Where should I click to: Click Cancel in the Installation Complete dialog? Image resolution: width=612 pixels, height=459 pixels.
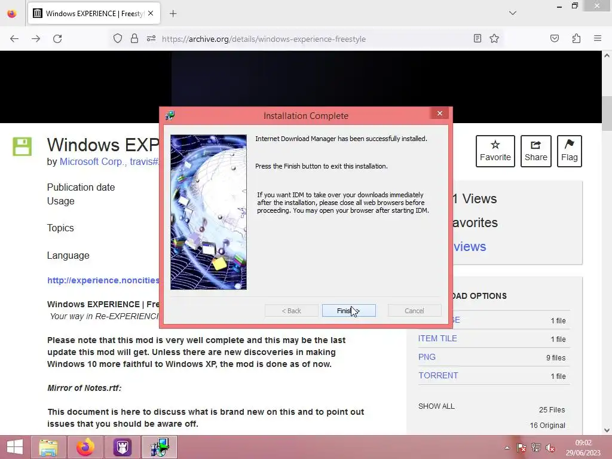click(414, 311)
